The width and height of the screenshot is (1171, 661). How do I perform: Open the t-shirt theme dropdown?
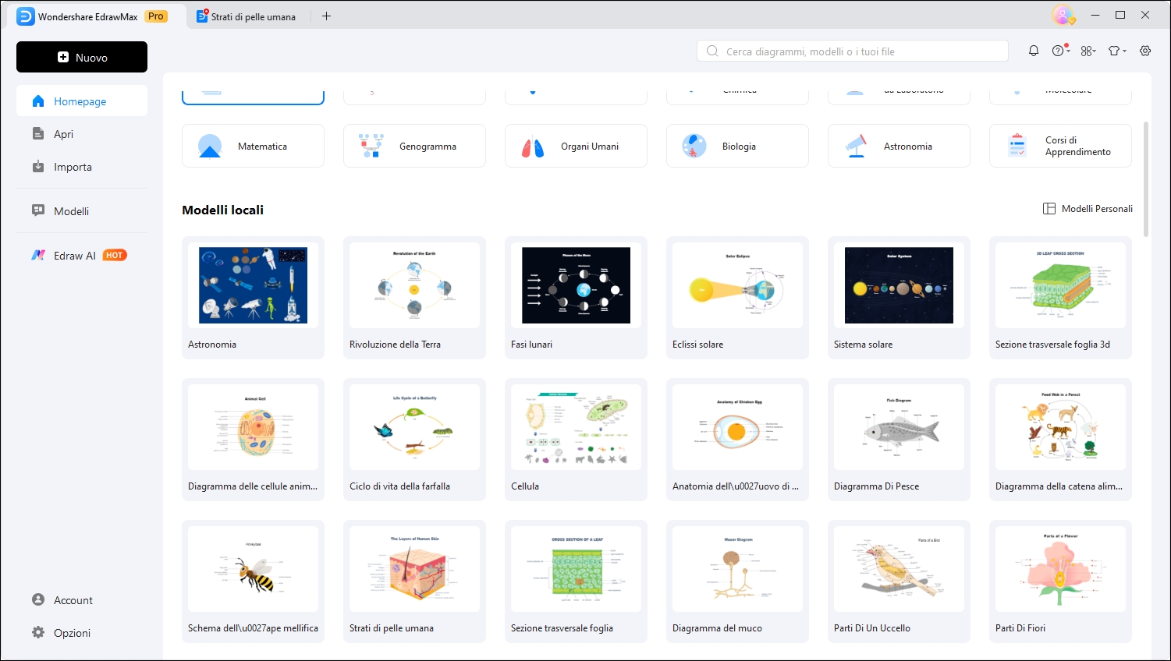1117,51
